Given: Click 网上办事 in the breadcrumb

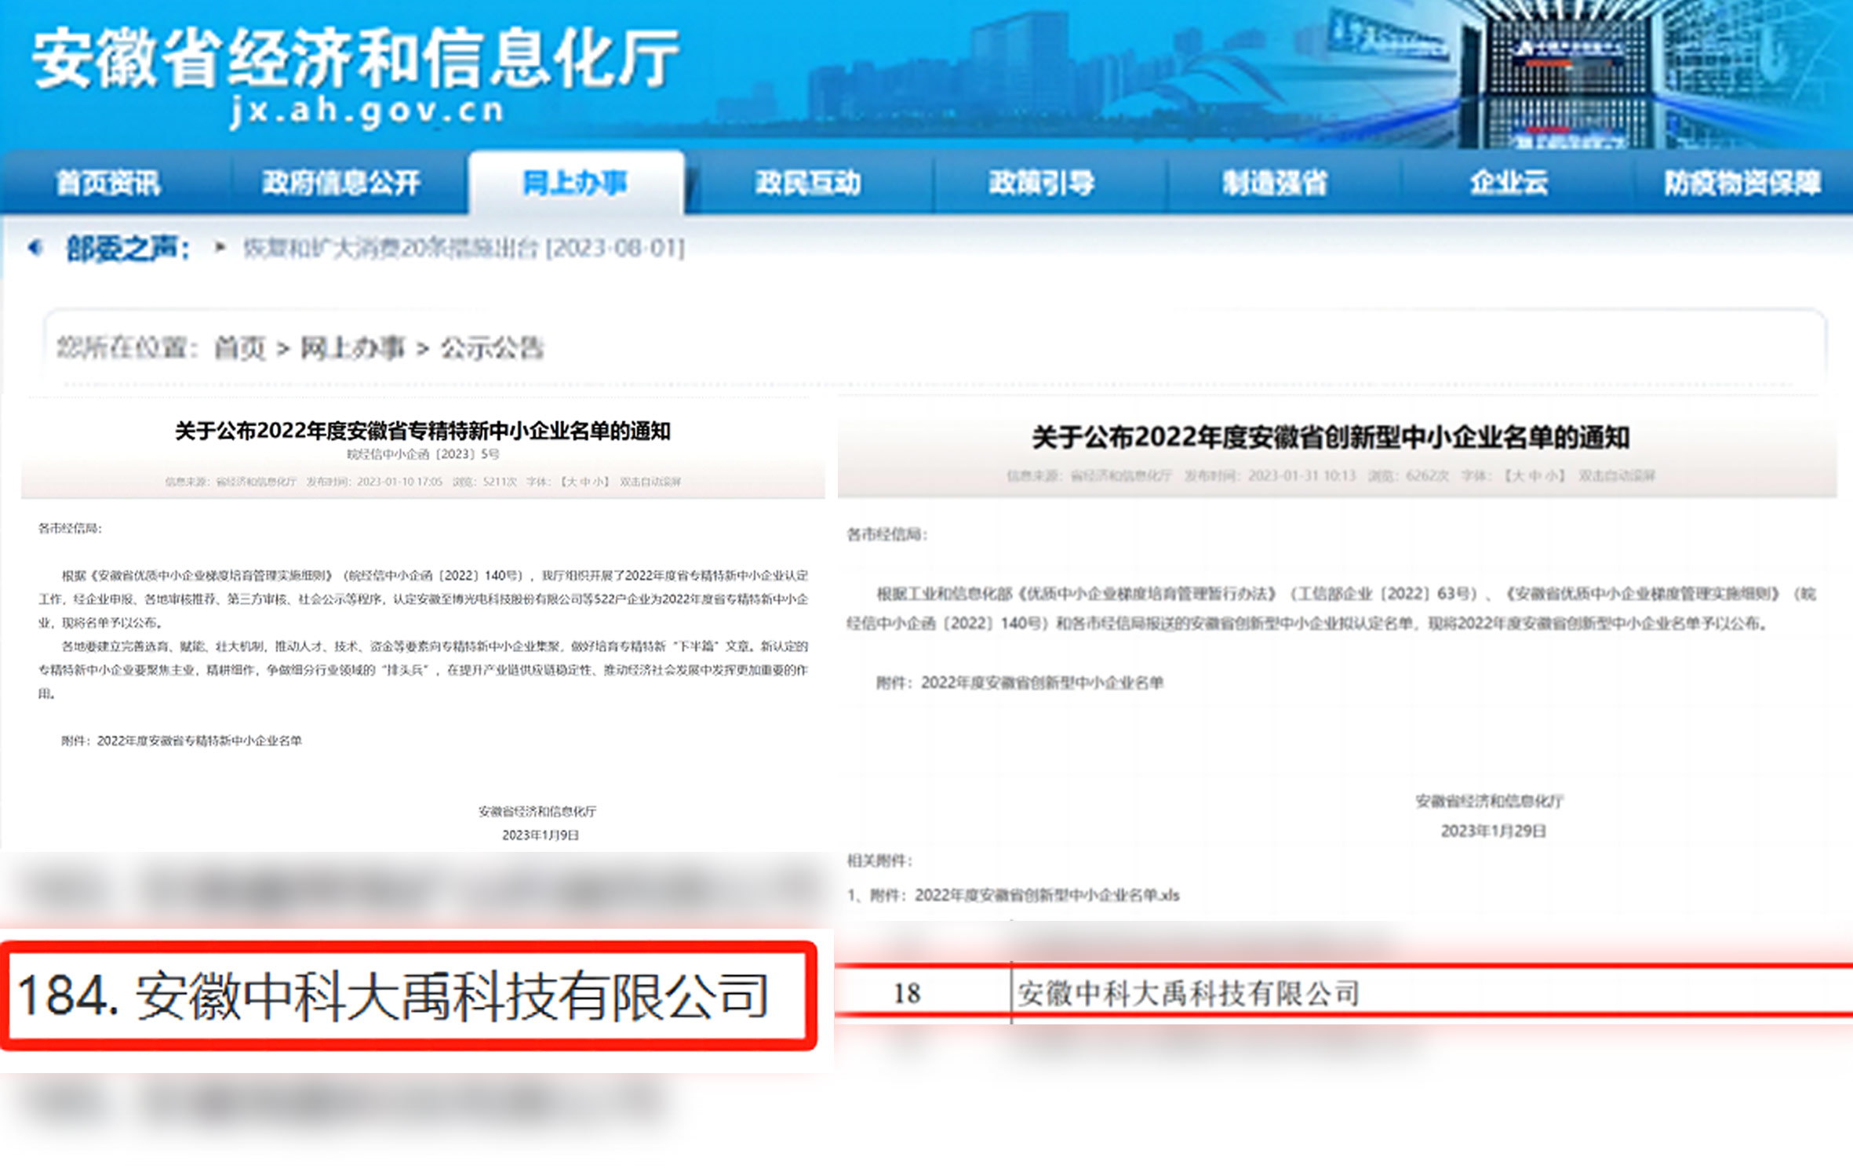Looking at the screenshot, I should point(353,347).
